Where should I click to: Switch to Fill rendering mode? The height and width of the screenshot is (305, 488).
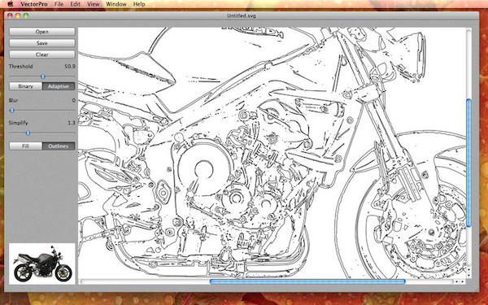pyautogui.click(x=25, y=146)
